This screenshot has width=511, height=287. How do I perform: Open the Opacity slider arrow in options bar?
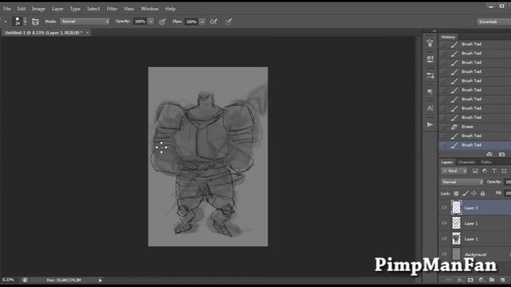pyautogui.click(x=151, y=22)
